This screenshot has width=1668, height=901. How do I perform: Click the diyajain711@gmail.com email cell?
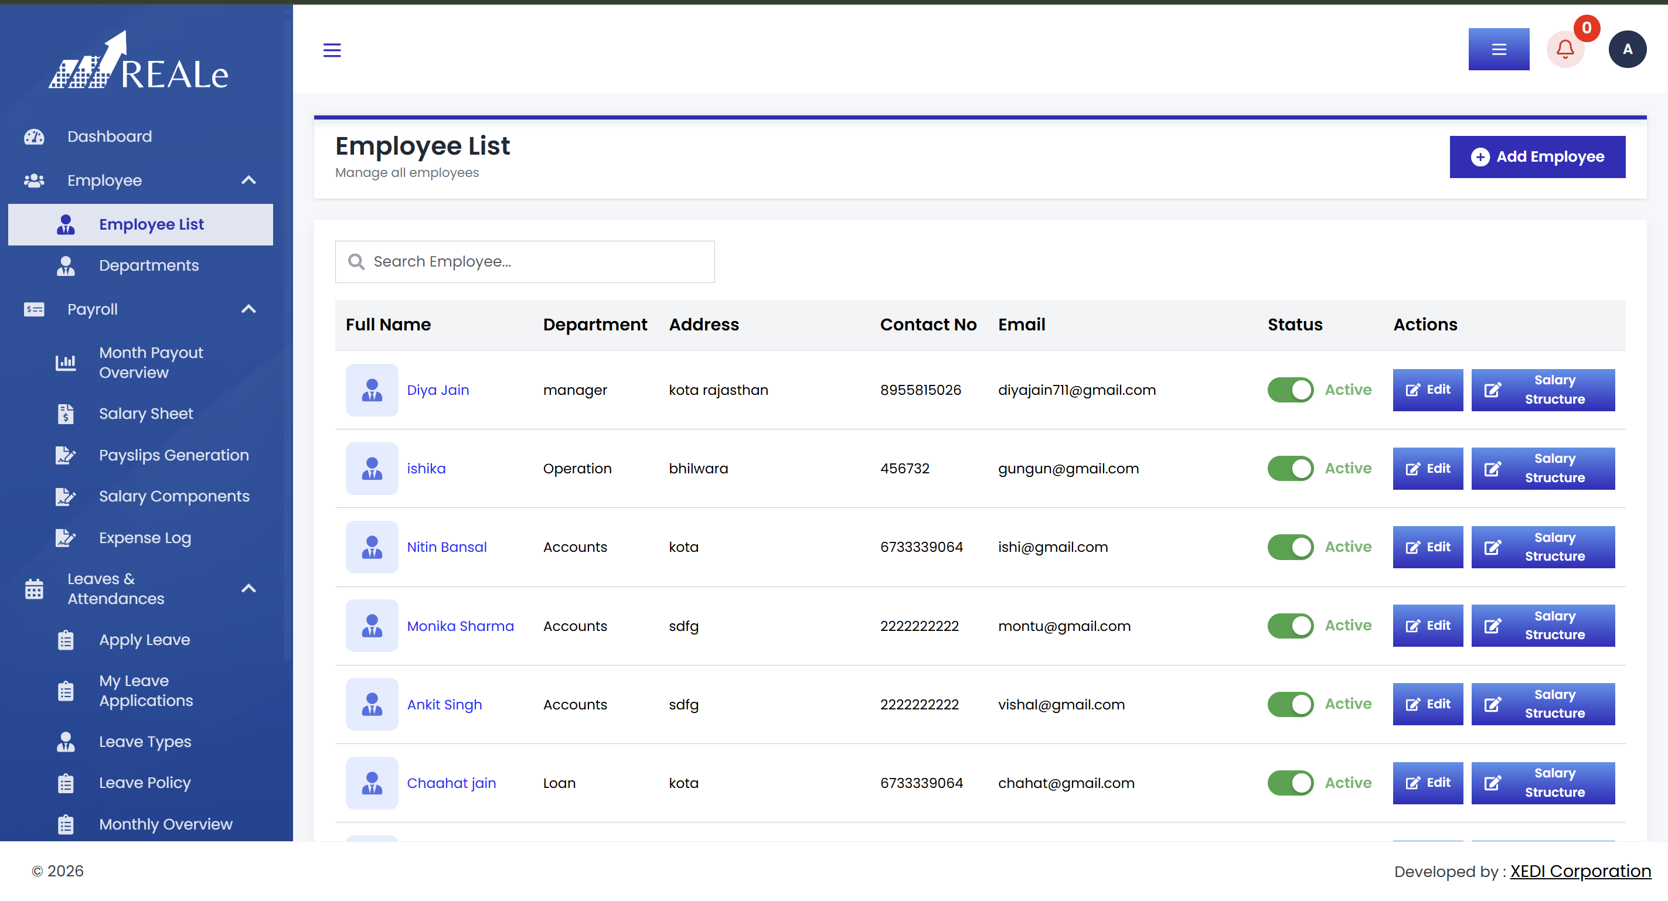click(x=1076, y=390)
